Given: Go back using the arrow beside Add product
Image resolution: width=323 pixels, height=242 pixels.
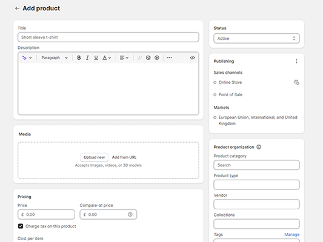Looking at the screenshot, I should (17, 8).
